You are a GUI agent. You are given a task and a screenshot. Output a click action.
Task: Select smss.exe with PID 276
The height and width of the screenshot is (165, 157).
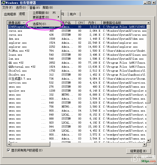[x=77, y=87]
